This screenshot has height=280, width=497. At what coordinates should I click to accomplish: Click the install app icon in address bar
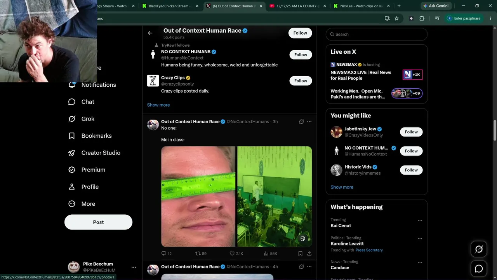(387, 18)
